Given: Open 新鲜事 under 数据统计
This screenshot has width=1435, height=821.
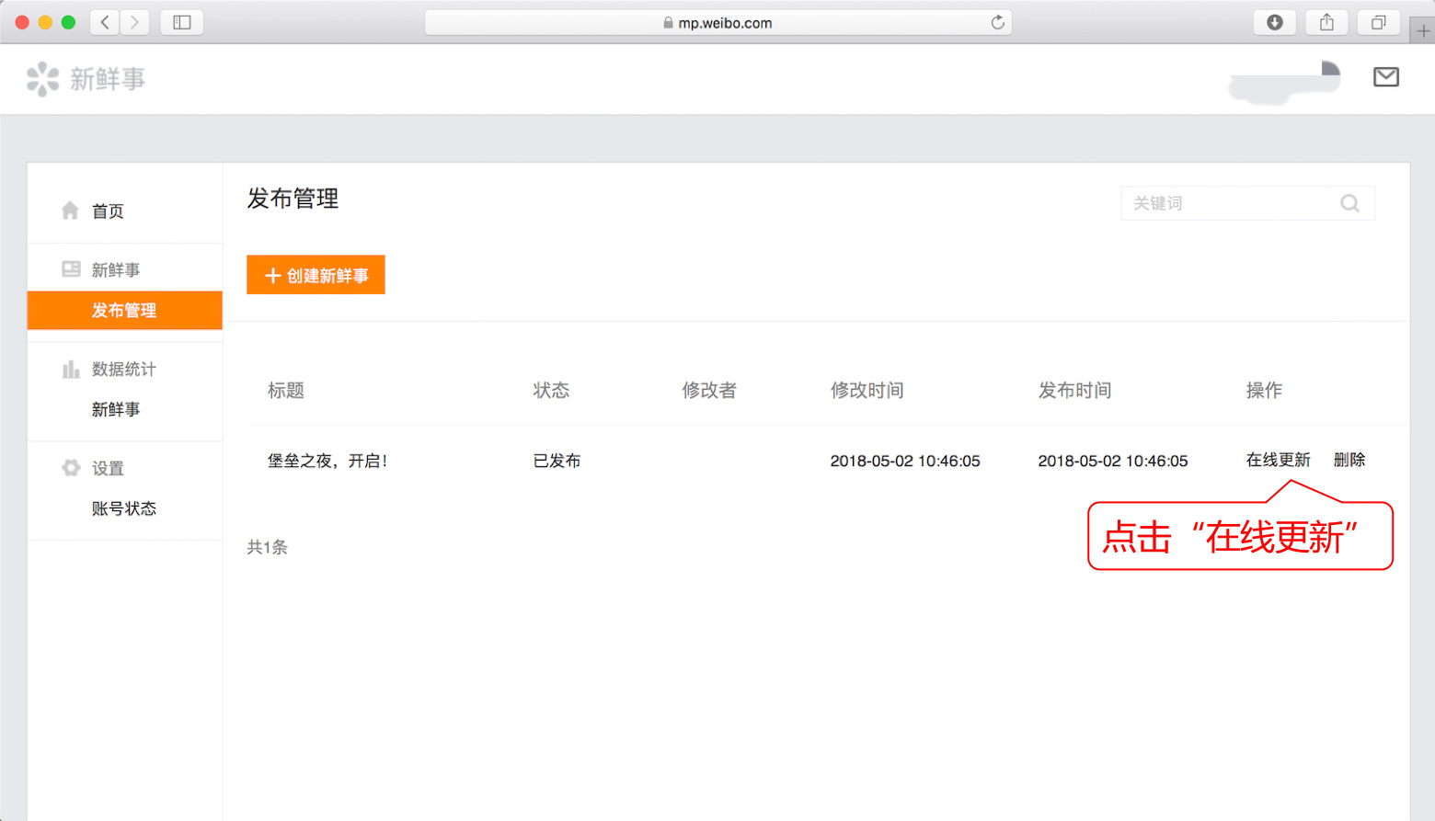Looking at the screenshot, I should pos(116,409).
